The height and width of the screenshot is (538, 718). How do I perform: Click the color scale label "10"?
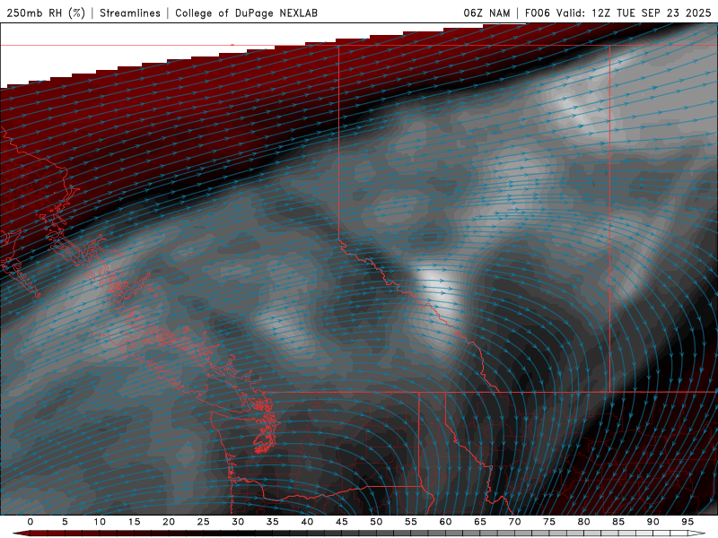pos(100,522)
